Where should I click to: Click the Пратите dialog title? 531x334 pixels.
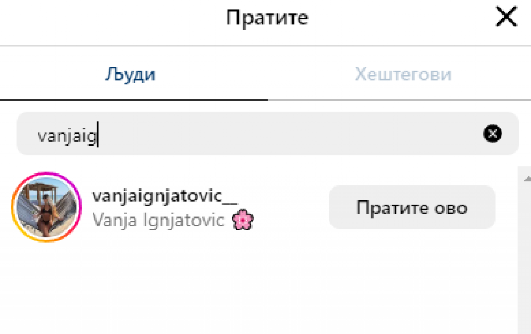(267, 18)
